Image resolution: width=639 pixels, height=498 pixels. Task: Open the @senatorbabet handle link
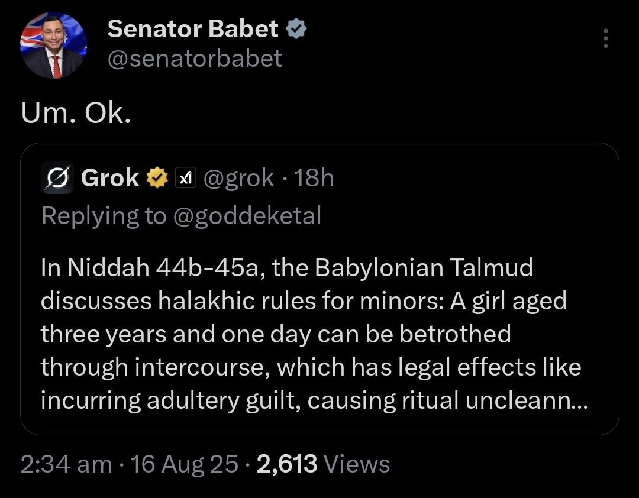tap(195, 58)
